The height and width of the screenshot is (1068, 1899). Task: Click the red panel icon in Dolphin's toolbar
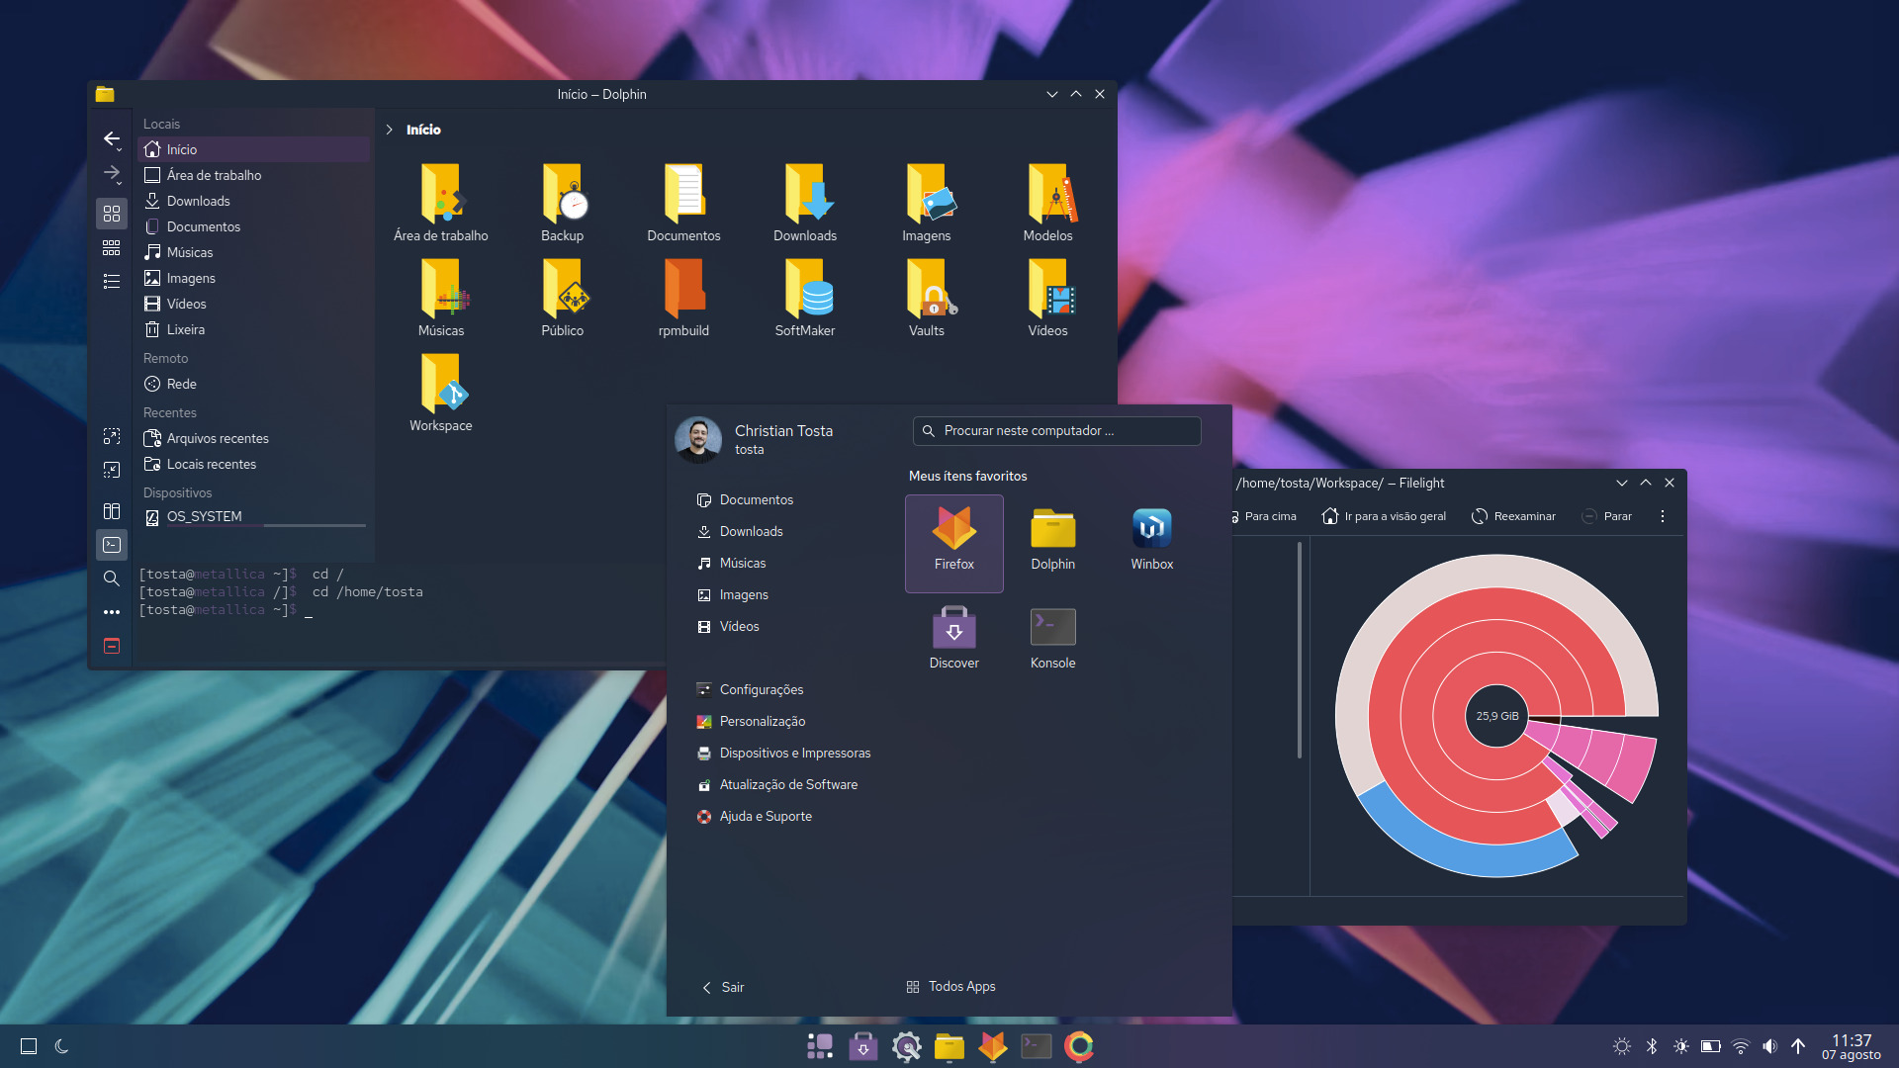point(112,646)
